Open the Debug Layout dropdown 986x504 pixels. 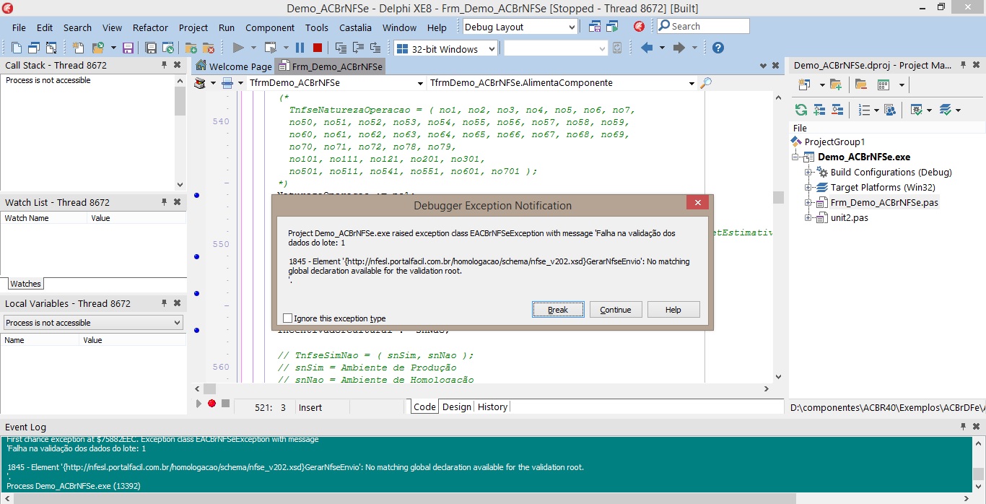click(520, 27)
